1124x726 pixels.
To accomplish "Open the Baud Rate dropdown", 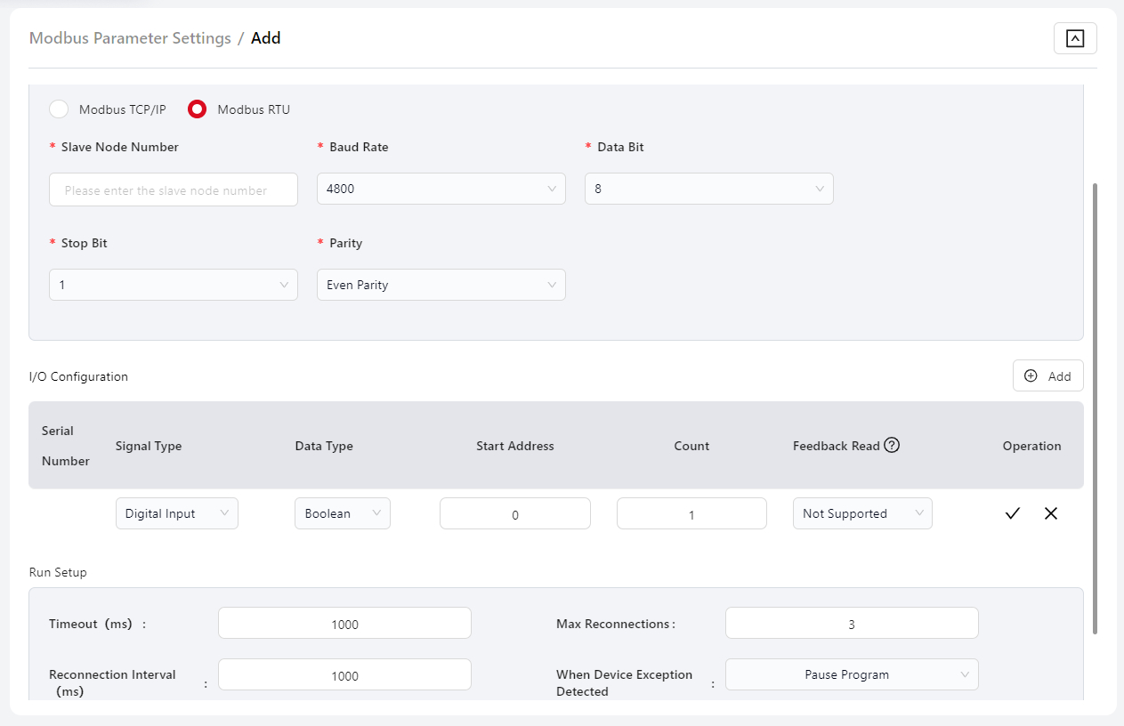I will 441,189.
